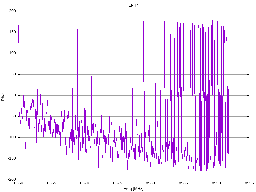
Task: Click the y-axis tick label '150'
Action: pyautogui.click(x=13, y=32)
